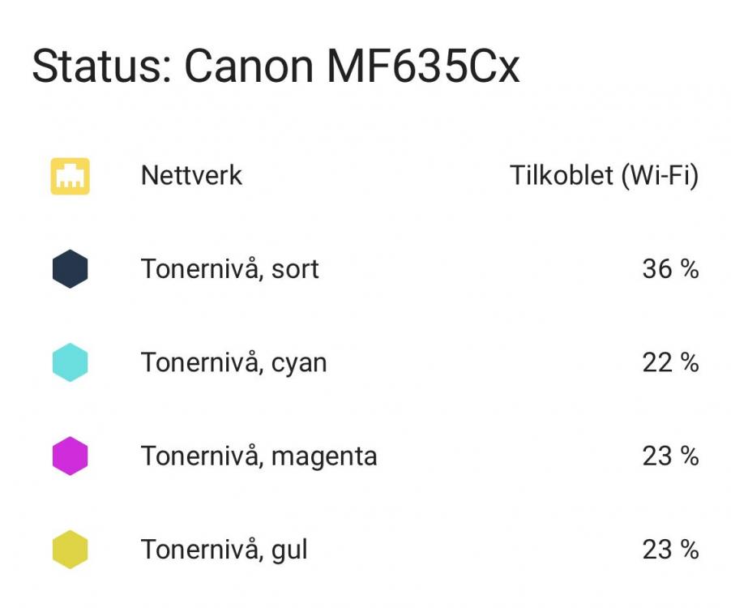Select the MF635Cx model name in heading
The image size is (731, 608).
pos(422,66)
